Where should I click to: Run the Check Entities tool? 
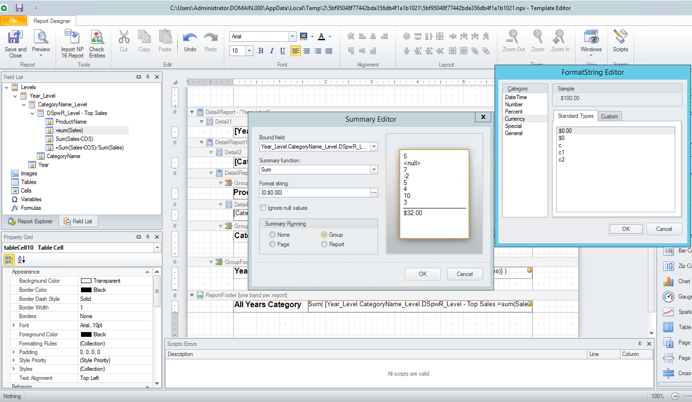click(97, 37)
